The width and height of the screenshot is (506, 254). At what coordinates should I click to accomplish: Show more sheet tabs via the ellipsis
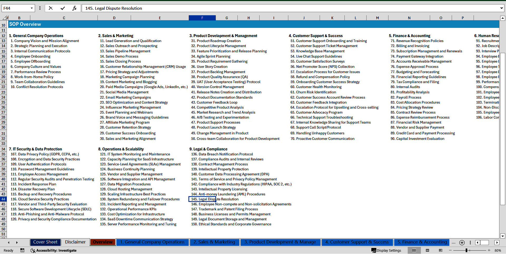(453, 242)
